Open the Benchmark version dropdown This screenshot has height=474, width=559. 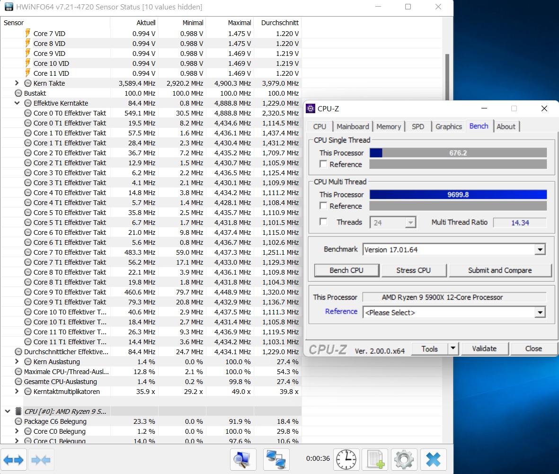[540, 250]
